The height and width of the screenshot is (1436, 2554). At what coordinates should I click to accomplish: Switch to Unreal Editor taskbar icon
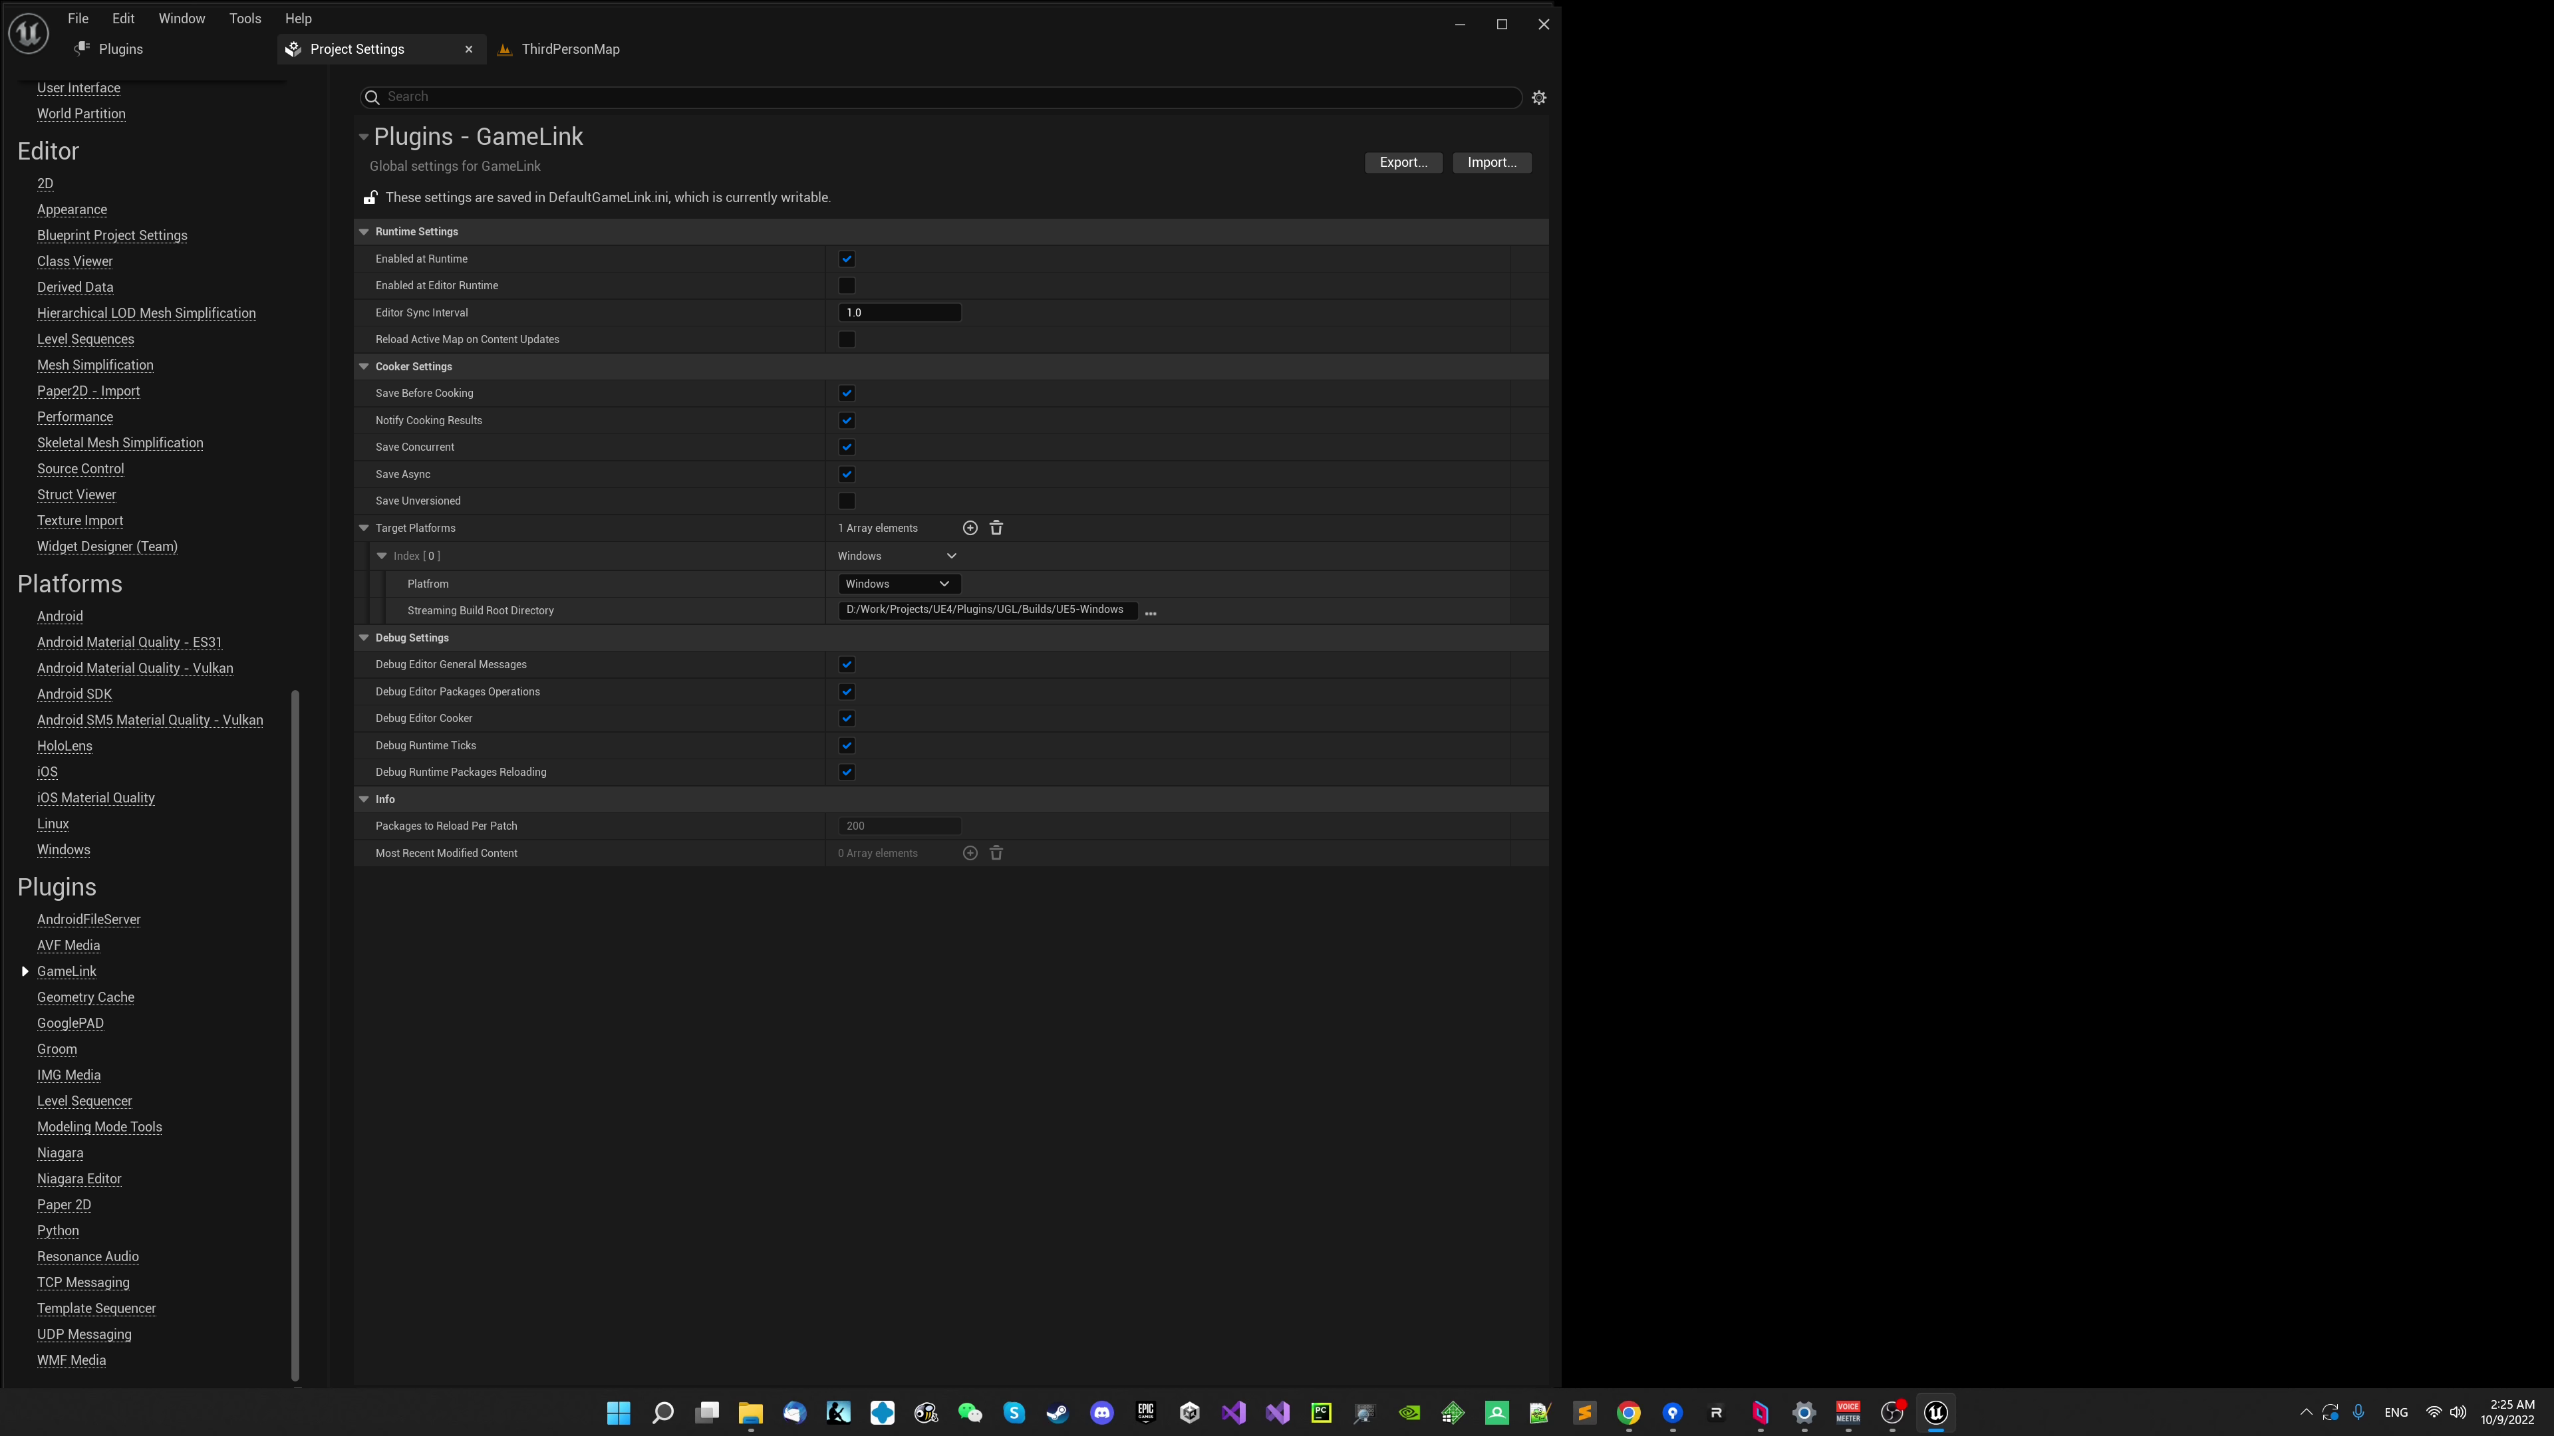1935,1412
